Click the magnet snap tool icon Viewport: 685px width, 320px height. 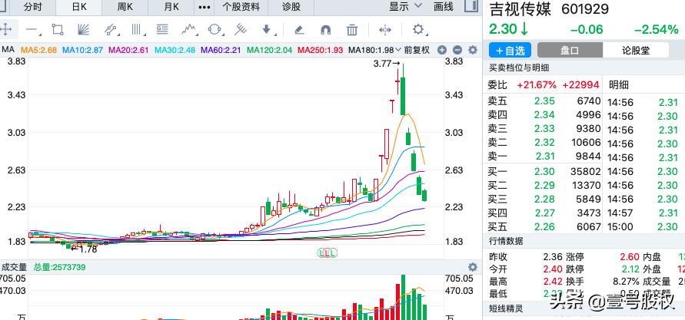pos(325,31)
